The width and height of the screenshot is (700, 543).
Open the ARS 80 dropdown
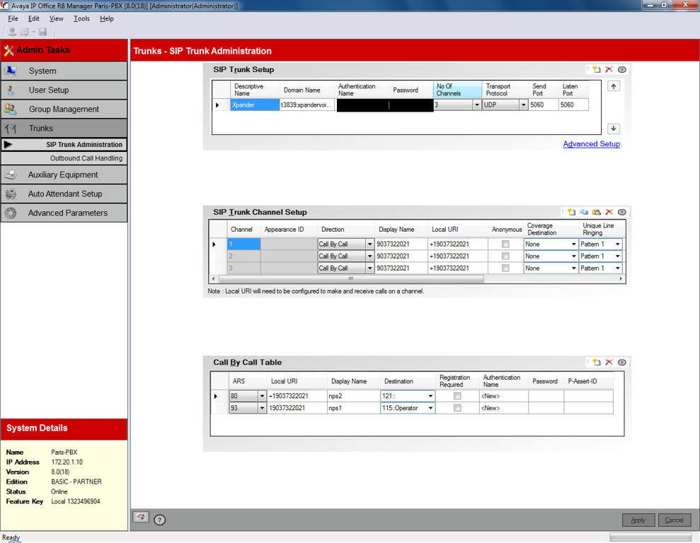(262, 396)
